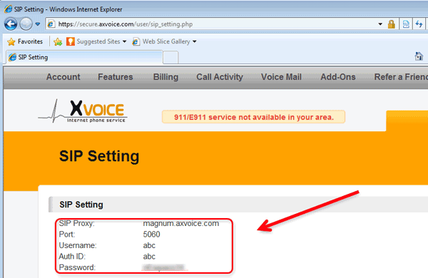Open the Favorites star button

(x=25, y=41)
